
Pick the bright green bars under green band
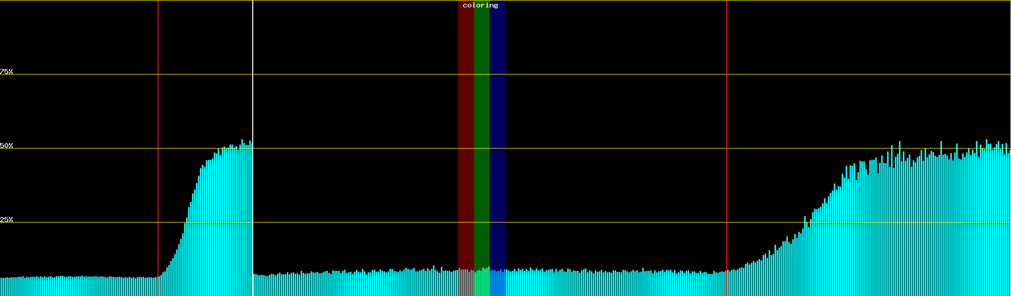[x=481, y=284]
